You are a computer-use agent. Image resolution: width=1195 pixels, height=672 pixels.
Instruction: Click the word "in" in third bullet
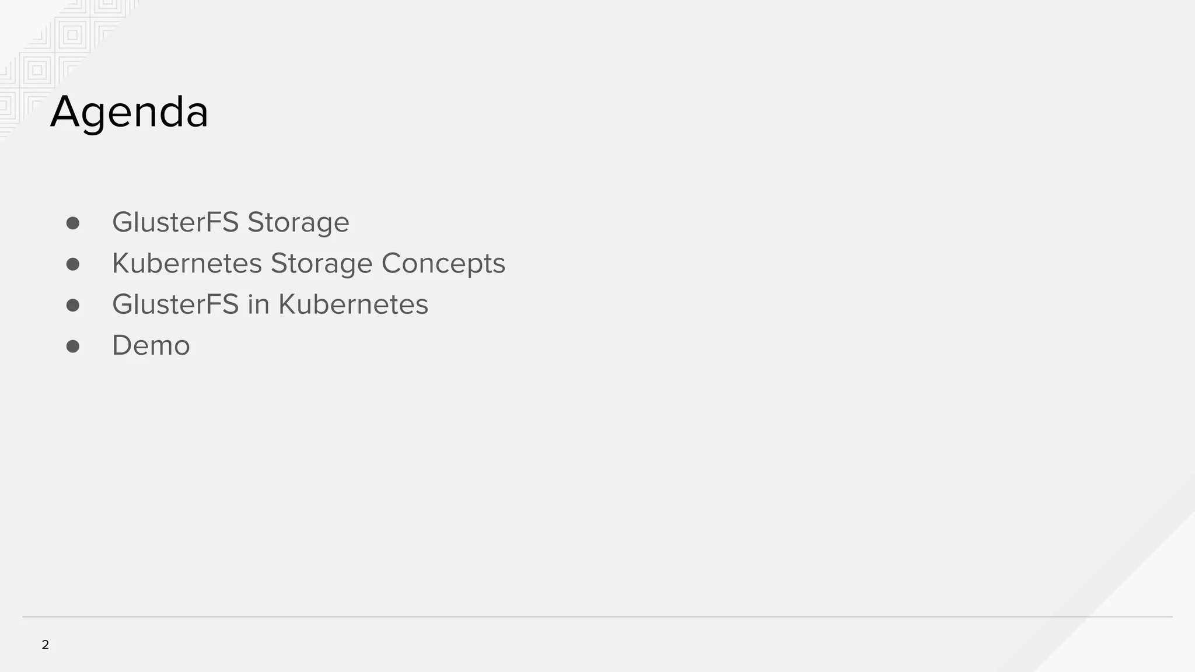[258, 304]
